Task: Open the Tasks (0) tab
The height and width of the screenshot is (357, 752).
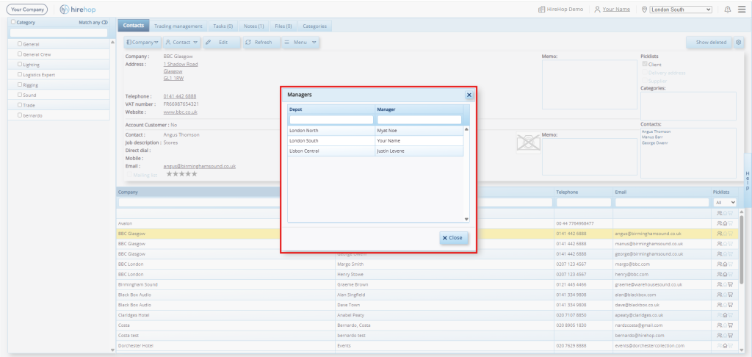Action: pyautogui.click(x=223, y=26)
